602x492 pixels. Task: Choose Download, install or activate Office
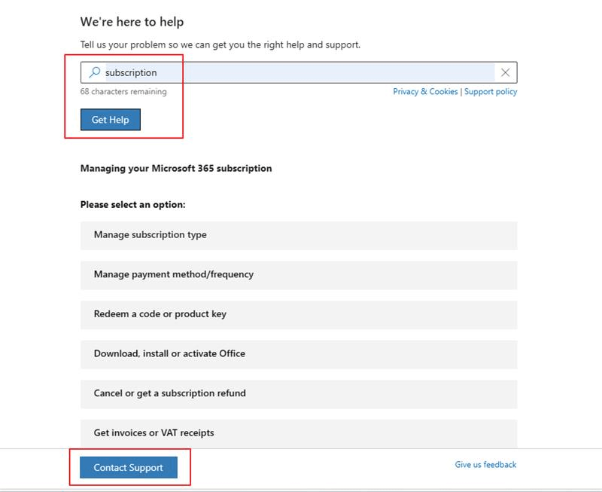pos(299,354)
